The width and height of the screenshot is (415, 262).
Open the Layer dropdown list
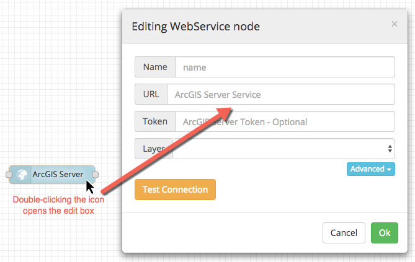[283, 149]
